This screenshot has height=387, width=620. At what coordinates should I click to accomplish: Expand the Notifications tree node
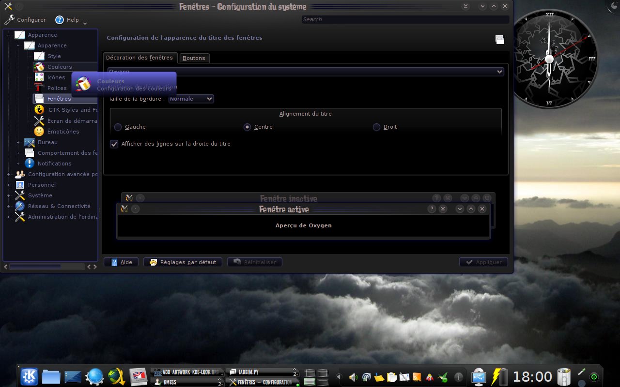[18, 164]
